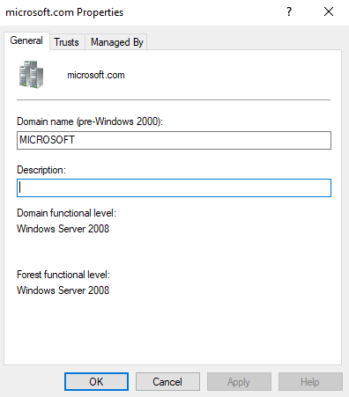Open the Managed By tab
This screenshot has width=349, height=397.
pyautogui.click(x=116, y=42)
